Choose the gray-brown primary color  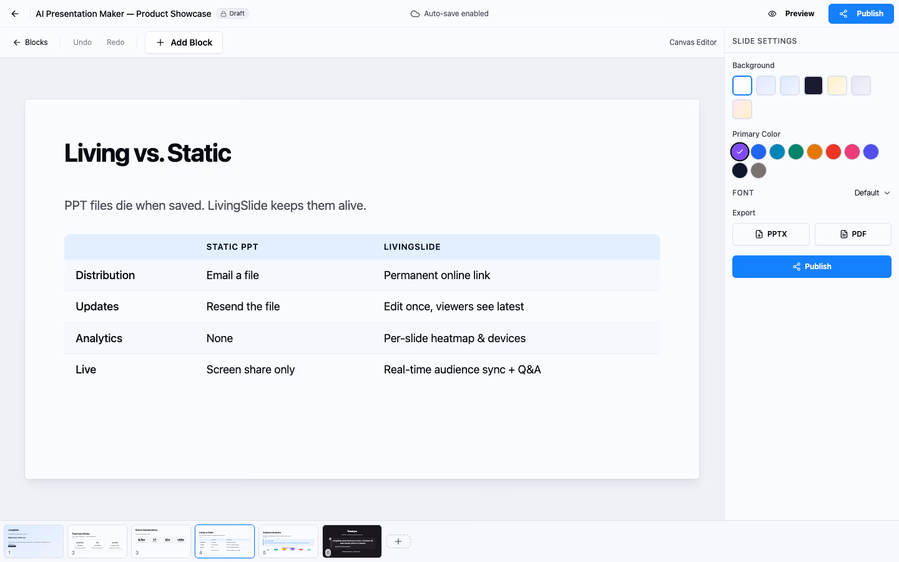click(759, 170)
